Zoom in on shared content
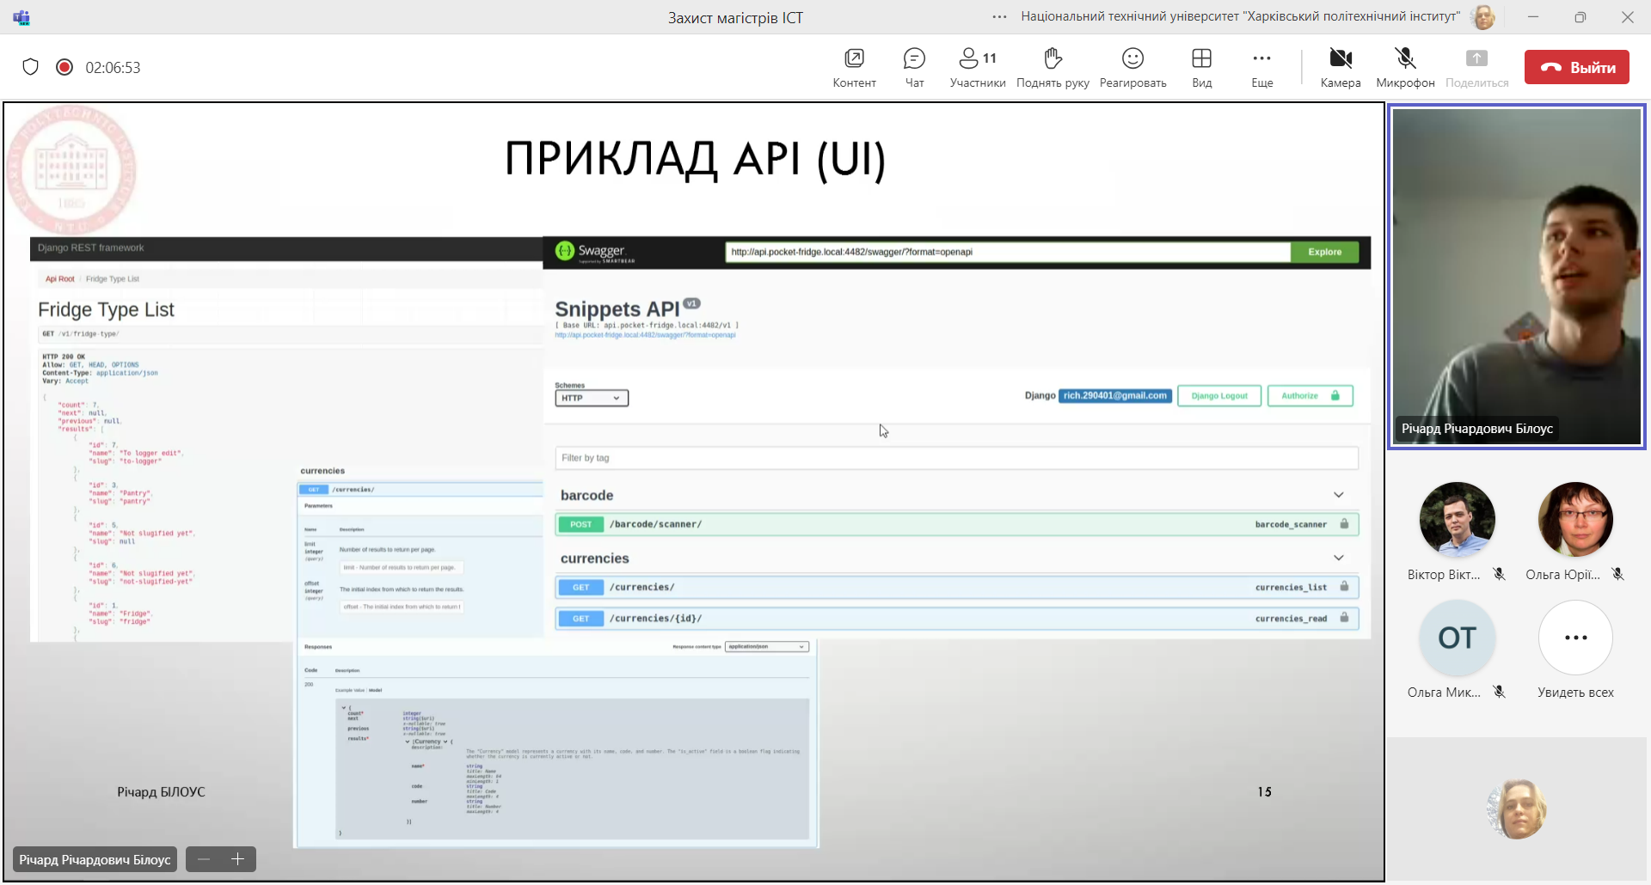Viewport: 1651px width, 885px height. pos(238,859)
